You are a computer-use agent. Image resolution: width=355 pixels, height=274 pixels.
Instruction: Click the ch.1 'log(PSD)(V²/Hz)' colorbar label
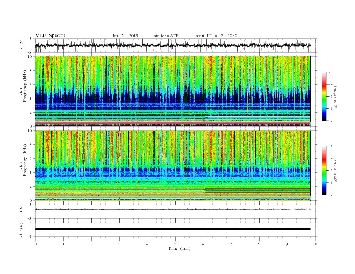coord(336,98)
